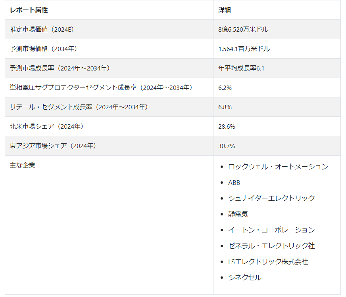
Task: Select the 予測市場価格（2034年）label
Action: point(44,49)
